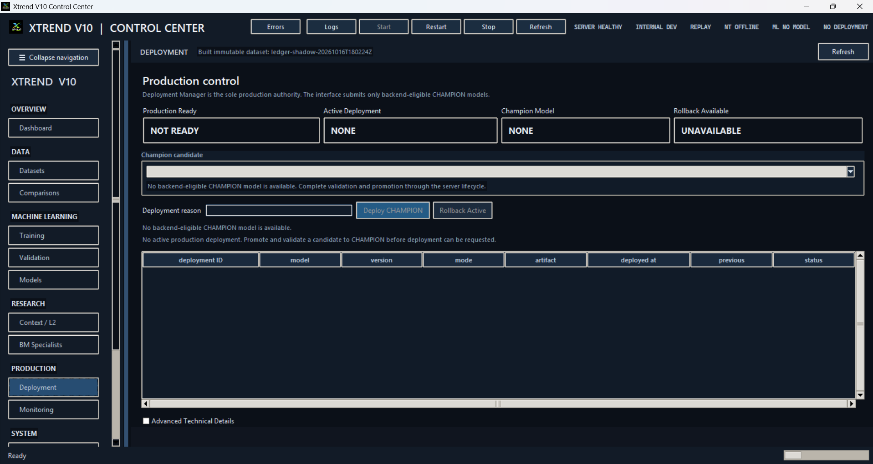
Task: Open the Models page
Action: tap(53, 280)
